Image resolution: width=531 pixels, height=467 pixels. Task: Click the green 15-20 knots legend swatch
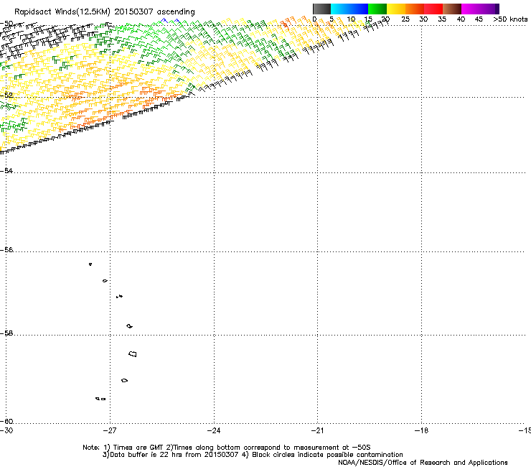point(377,9)
